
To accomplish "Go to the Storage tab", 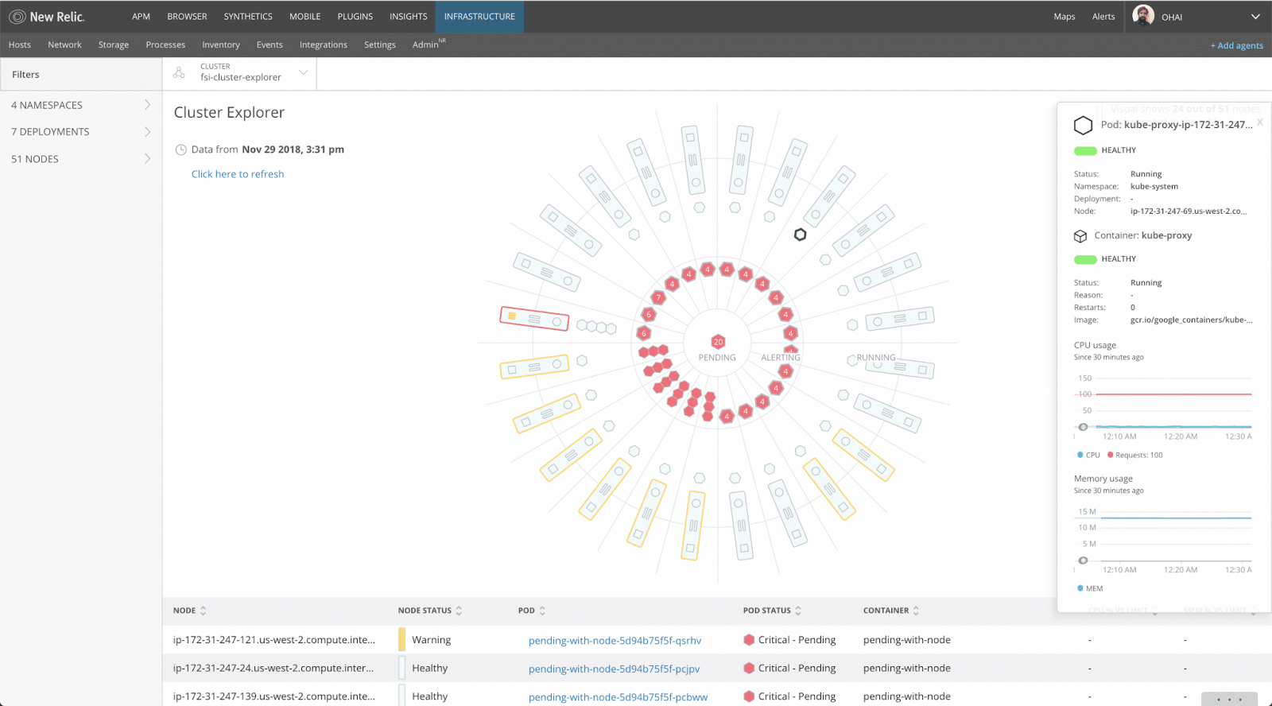I will pyautogui.click(x=114, y=45).
